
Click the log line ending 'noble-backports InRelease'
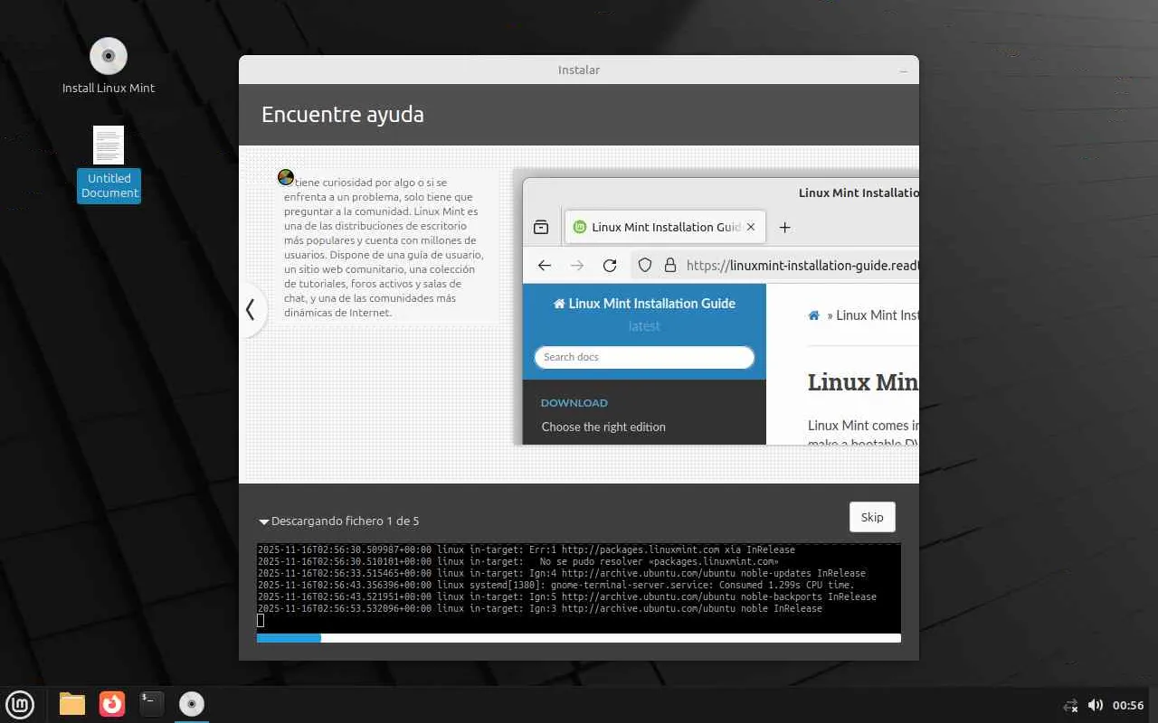(x=567, y=596)
